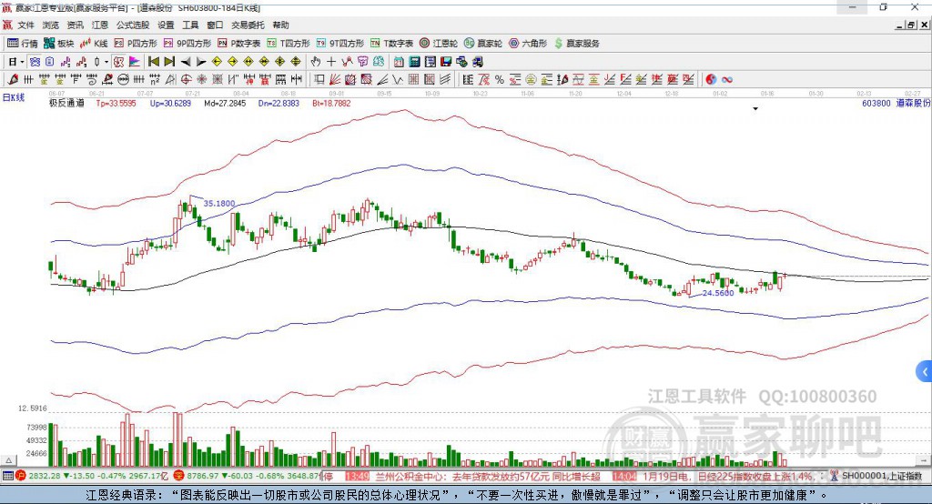Click the 35.1800 high price label

click(x=218, y=203)
